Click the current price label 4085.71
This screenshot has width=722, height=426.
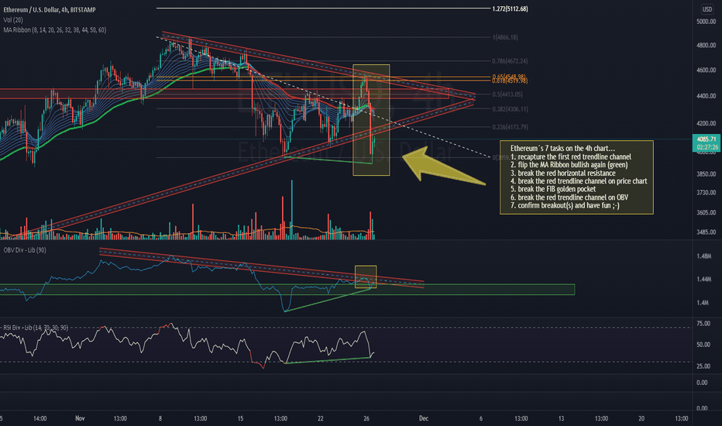tap(707, 139)
